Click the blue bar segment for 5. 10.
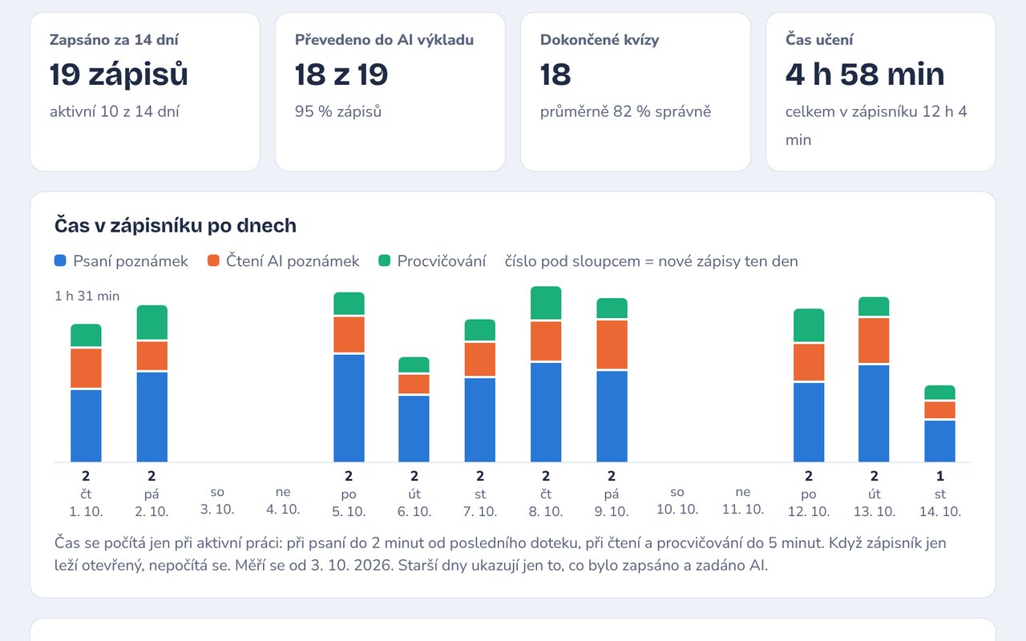 click(349, 409)
